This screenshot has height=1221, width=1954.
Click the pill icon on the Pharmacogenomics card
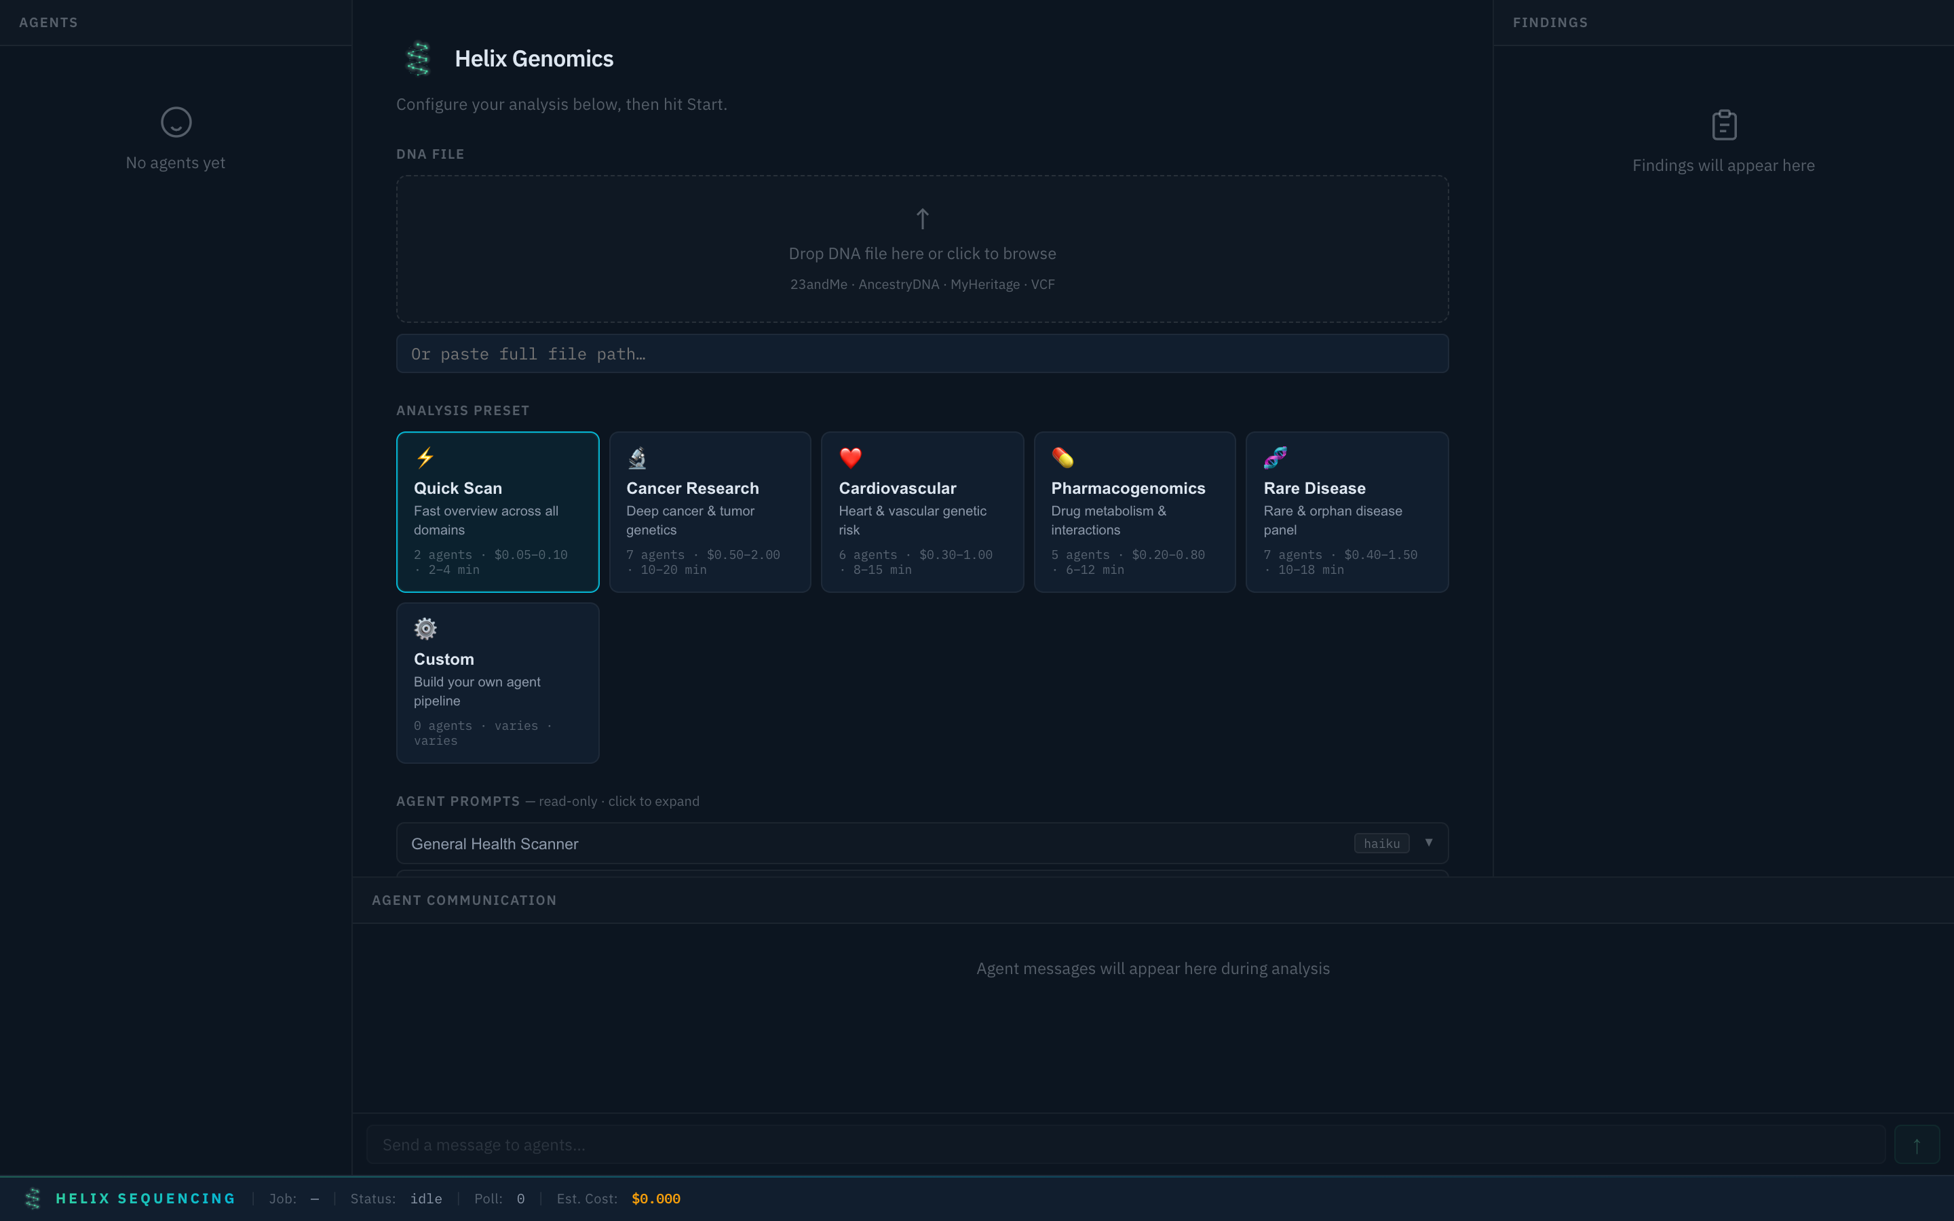[1062, 457]
